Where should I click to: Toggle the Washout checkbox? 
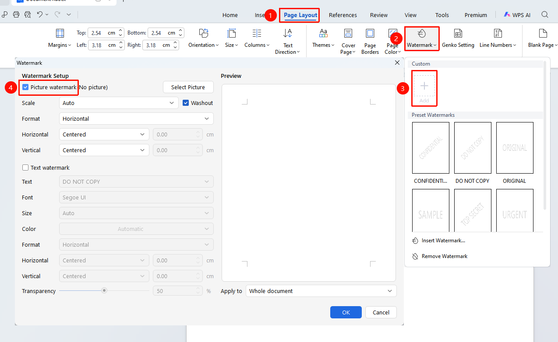pyautogui.click(x=186, y=103)
